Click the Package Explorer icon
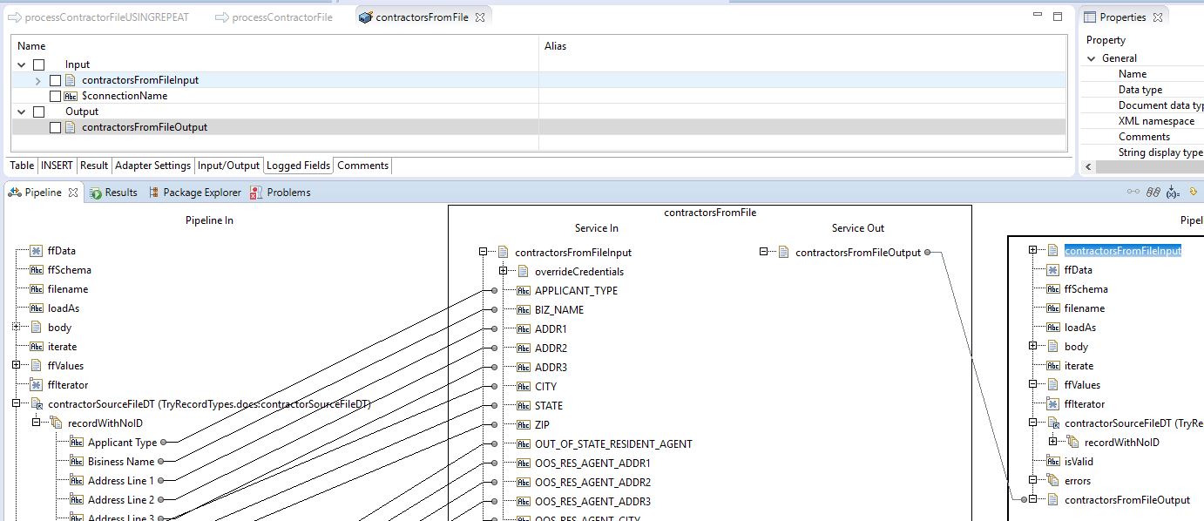 pos(153,192)
